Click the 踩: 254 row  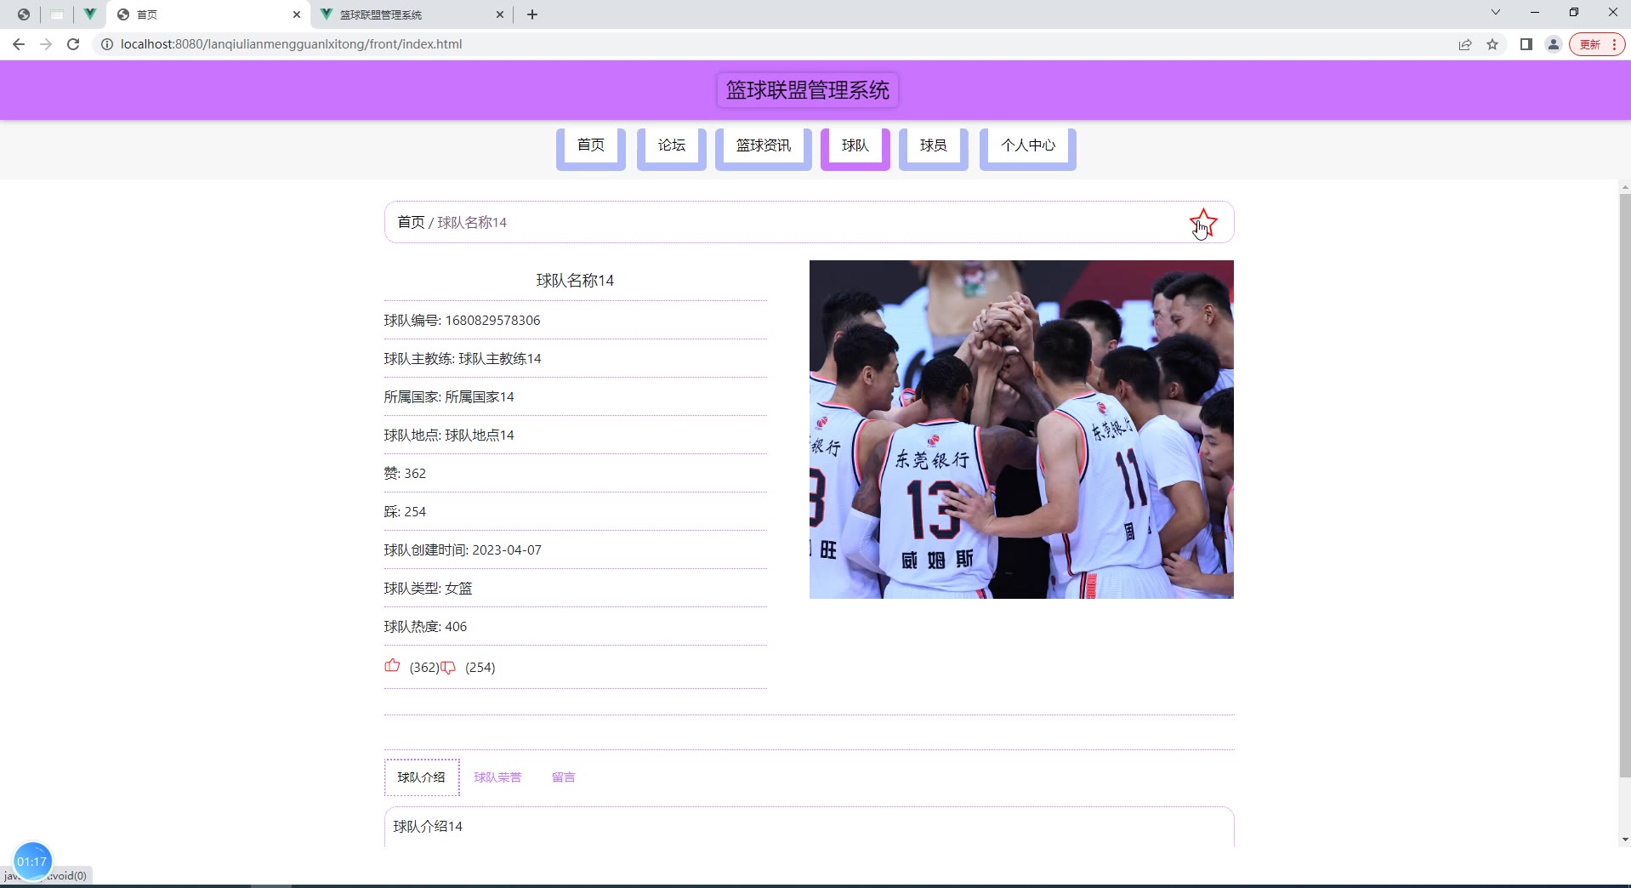click(575, 512)
